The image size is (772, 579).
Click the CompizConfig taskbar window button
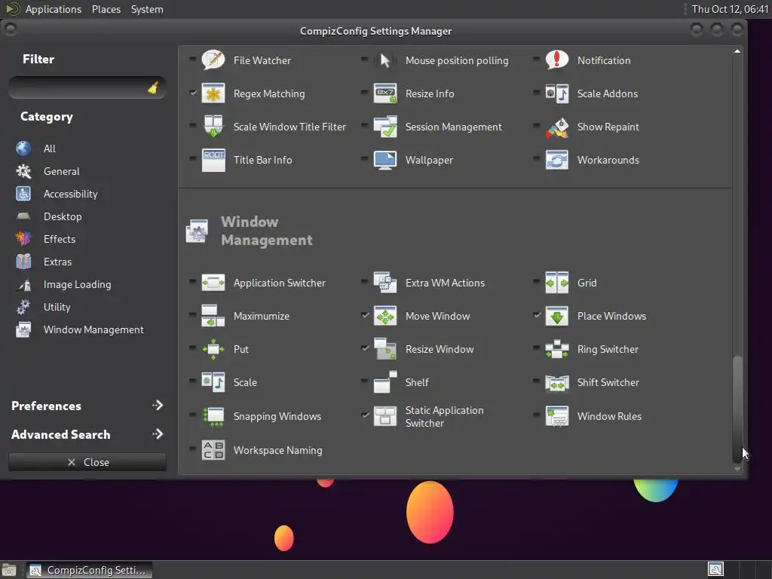point(89,570)
